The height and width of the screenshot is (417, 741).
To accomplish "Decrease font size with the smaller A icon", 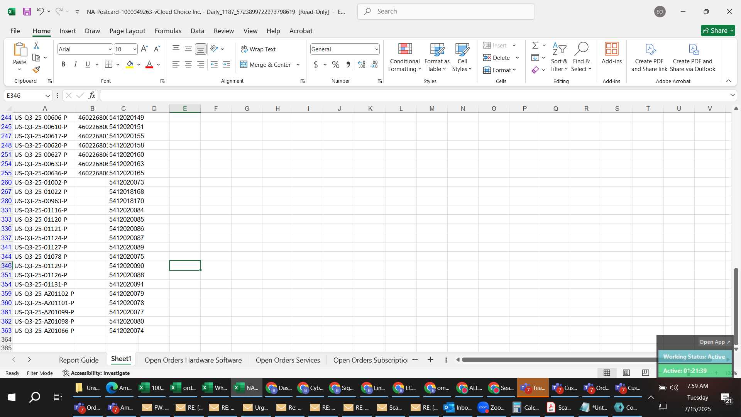I will click(x=157, y=49).
